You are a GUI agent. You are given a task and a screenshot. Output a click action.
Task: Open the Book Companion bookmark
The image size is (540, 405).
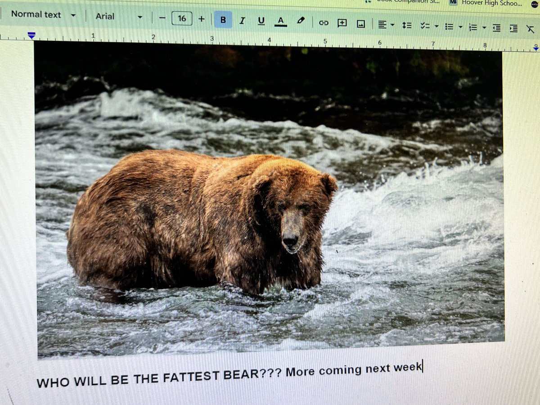pos(401,1)
